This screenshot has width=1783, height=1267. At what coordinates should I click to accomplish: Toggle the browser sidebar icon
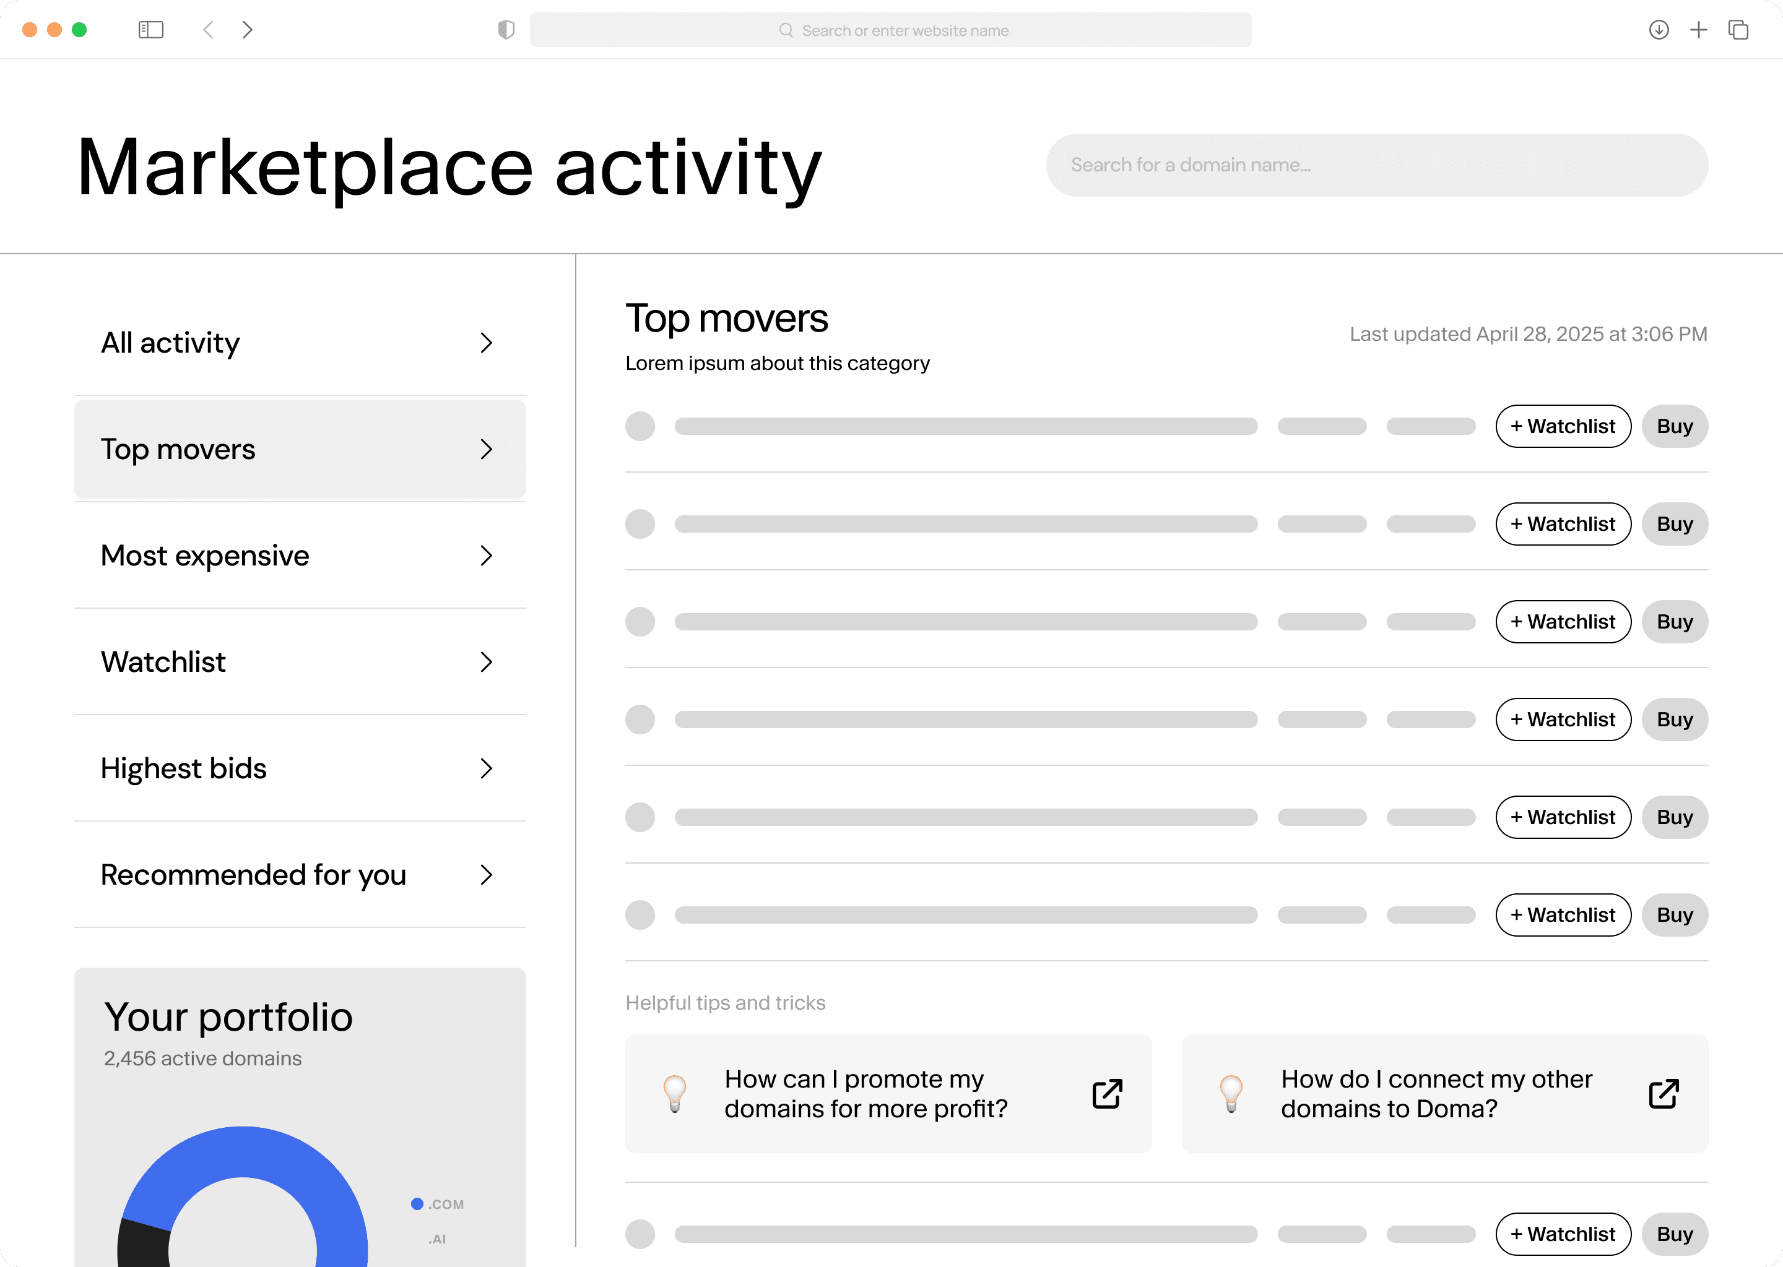pos(150,30)
